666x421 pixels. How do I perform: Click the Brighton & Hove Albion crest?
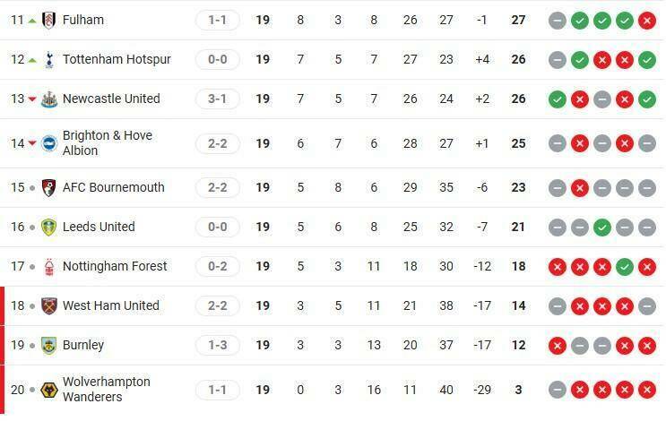point(48,143)
